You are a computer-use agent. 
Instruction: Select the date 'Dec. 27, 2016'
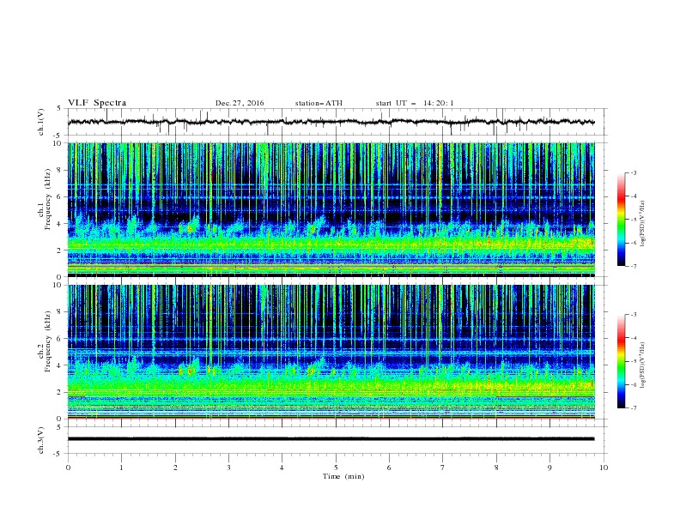pyautogui.click(x=240, y=103)
